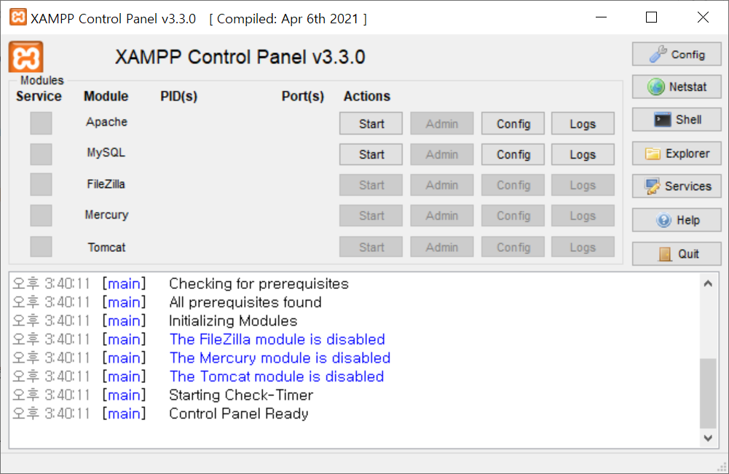Toggle the Apache service checkbox
This screenshot has width=729, height=474.
pos(41,123)
